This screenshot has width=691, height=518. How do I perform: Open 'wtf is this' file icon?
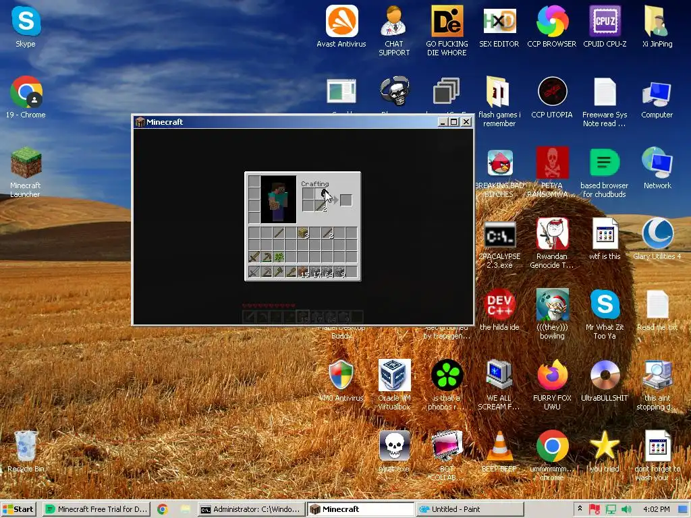(x=605, y=239)
